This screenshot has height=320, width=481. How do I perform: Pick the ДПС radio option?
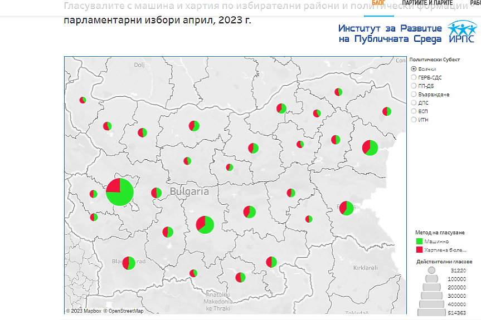[x=414, y=102]
